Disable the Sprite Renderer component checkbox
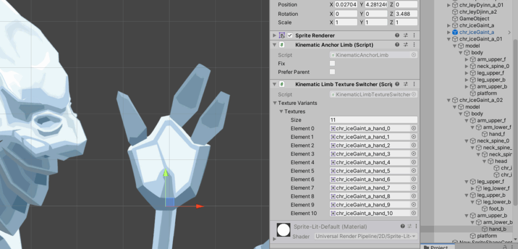The width and height of the screenshot is (518, 249). [x=290, y=35]
